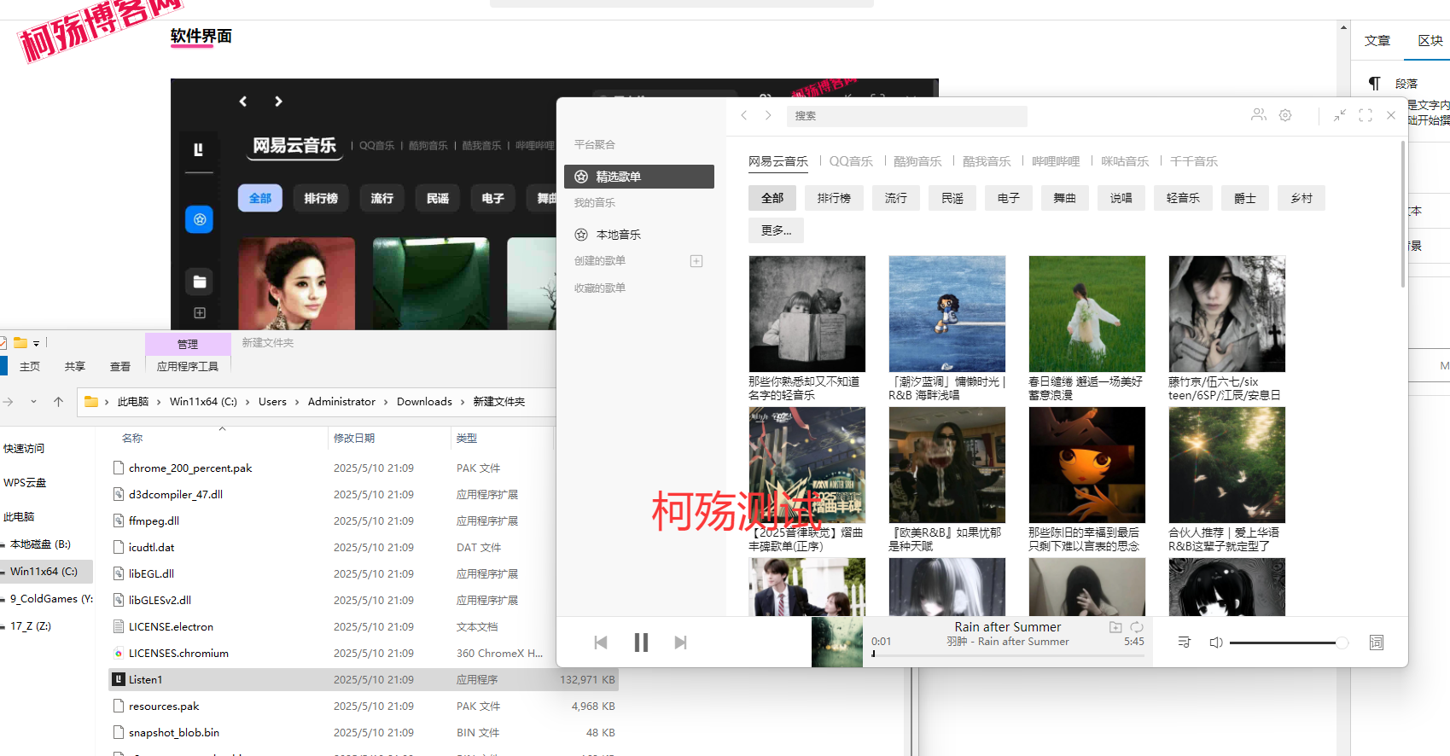Select the 排行榜 category button
The image size is (1450, 756).
pyautogui.click(x=834, y=198)
